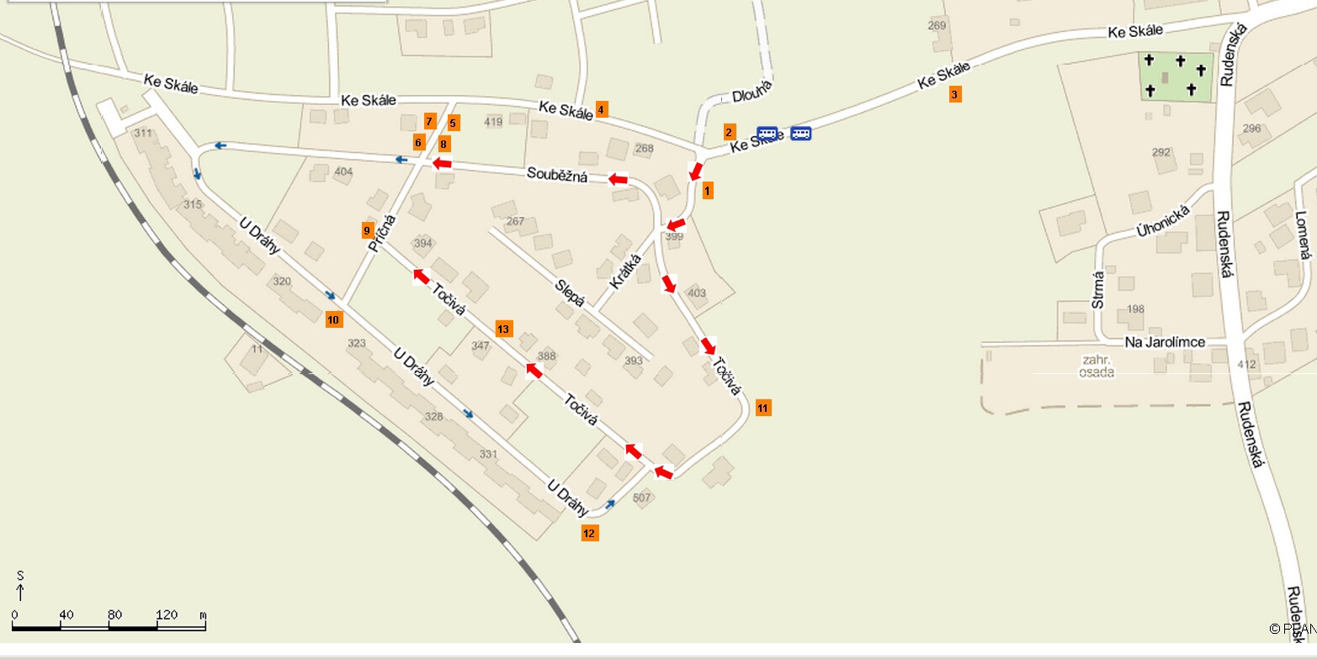The image size is (1317, 659).
Task: Click the Souběžná street label
Action: click(x=555, y=175)
